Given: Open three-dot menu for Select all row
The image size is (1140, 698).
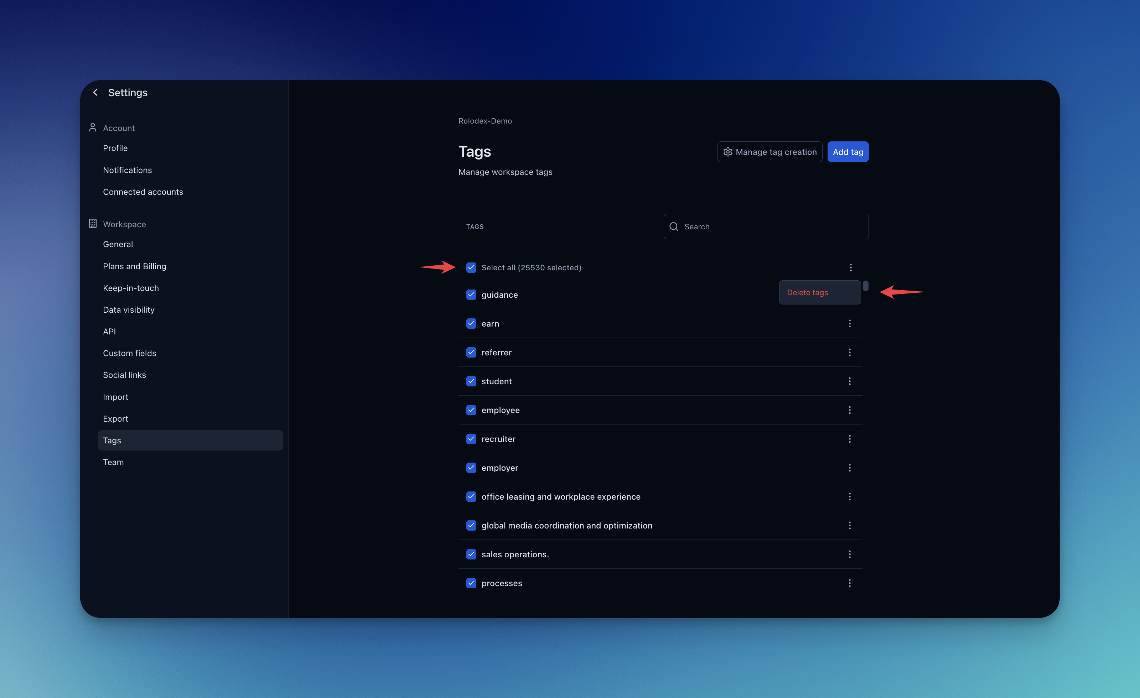Looking at the screenshot, I should [850, 268].
